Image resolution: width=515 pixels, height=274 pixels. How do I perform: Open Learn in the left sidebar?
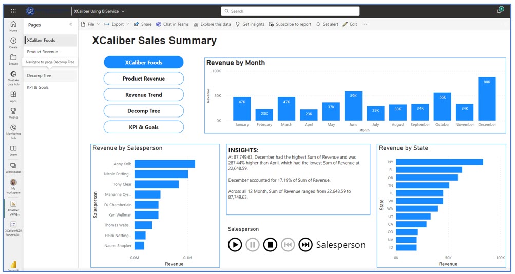(13, 151)
